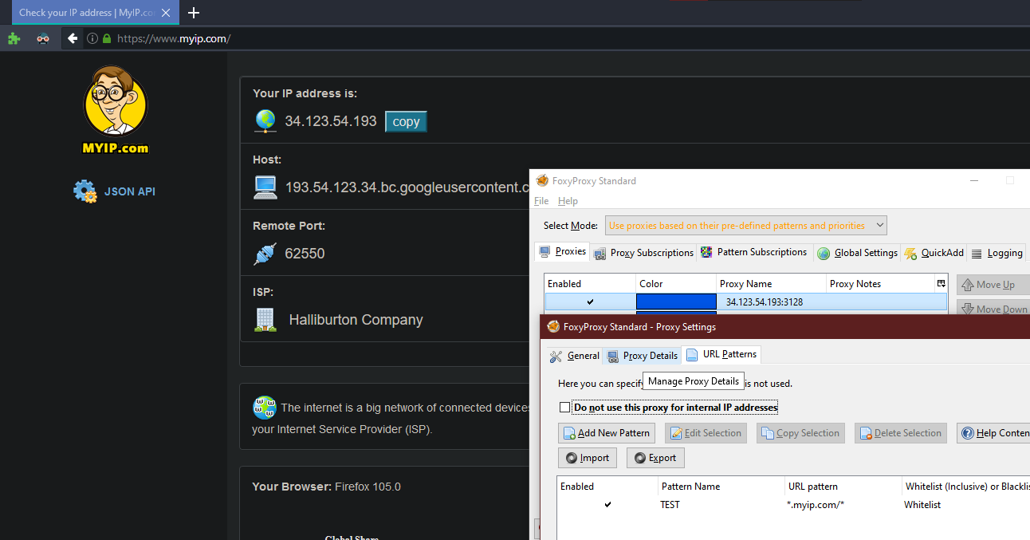The width and height of the screenshot is (1030, 540).
Task: Switch to Proxy Subscriptions tab
Action: 644,252
